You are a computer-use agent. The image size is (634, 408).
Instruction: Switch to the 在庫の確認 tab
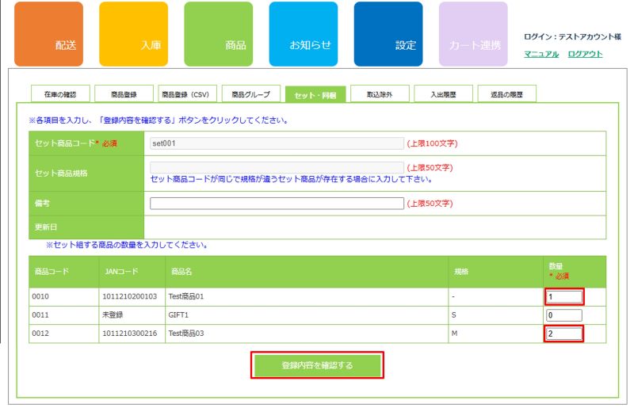[60, 94]
